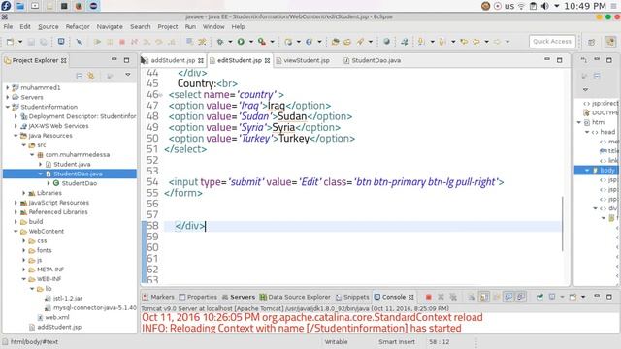Open the File menu
This screenshot has height=349, width=621.
8,26
